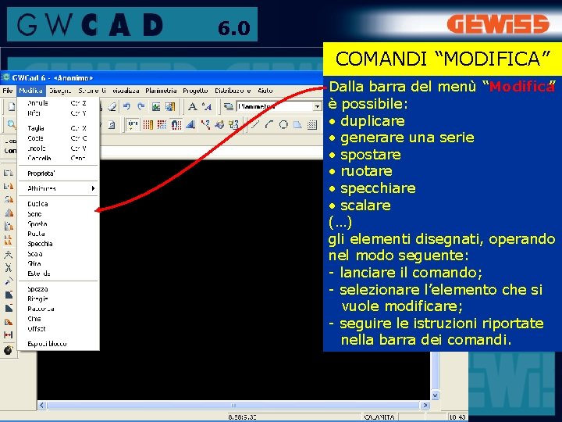The height and width of the screenshot is (422, 562).
Task: Select the diagonal Line draw tool
Action: [x=255, y=125]
